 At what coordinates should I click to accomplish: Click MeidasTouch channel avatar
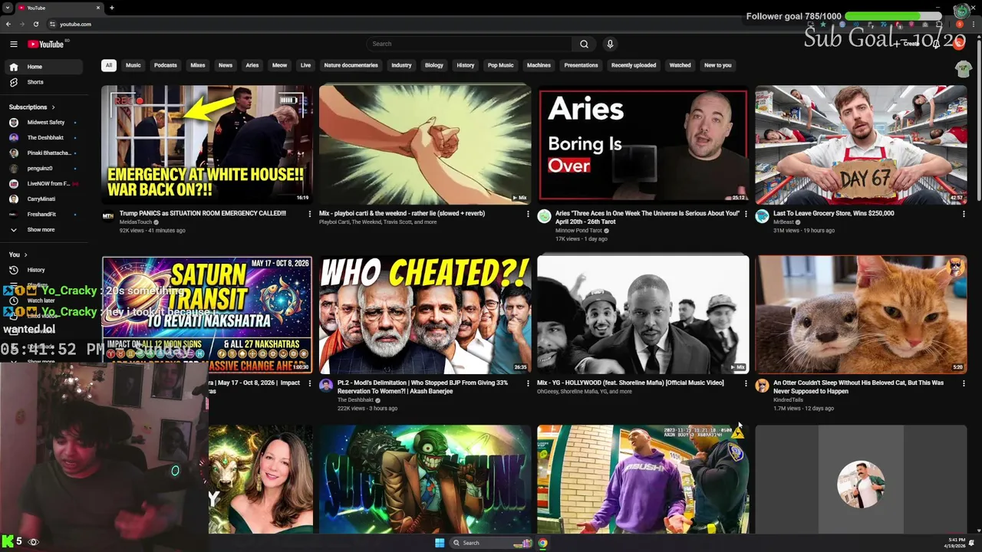(108, 216)
